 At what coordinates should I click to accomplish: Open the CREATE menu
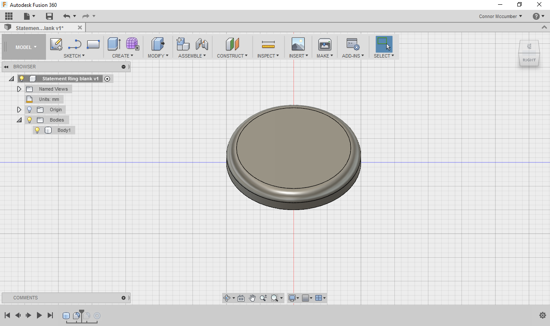122,56
